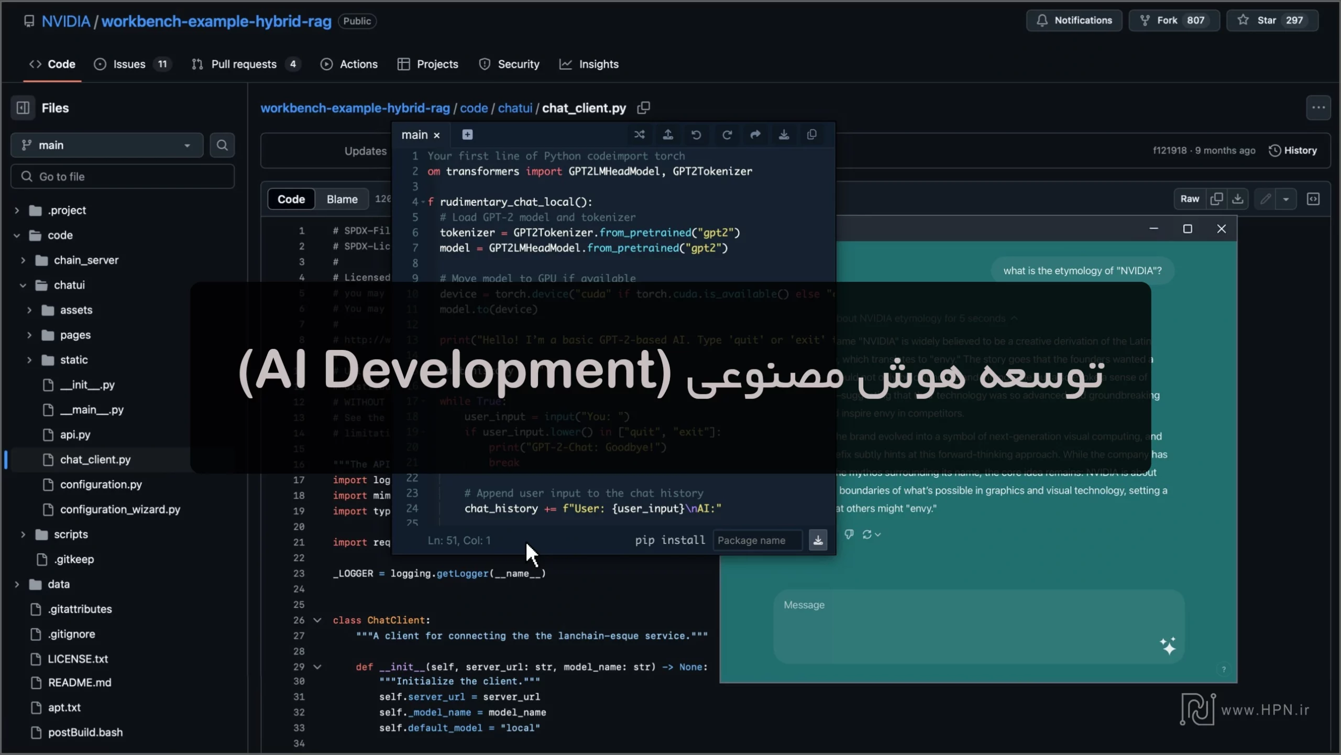Screen dimensions: 1341x755
Task: Click the edit pencil icon
Action: tap(1265, 199)
